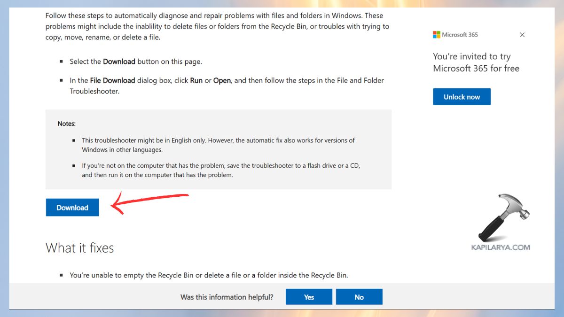Image resolution: width=564 pixels, height=317 pixels.
Task: Click the Was this information helpful text
Action: coord(227,297)
